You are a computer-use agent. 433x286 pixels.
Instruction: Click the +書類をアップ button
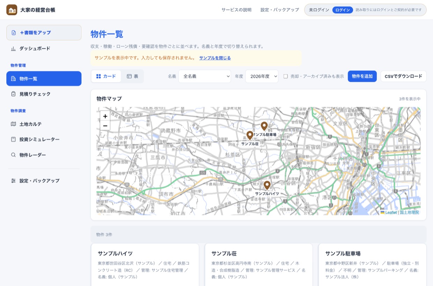[x=44, y=33]
